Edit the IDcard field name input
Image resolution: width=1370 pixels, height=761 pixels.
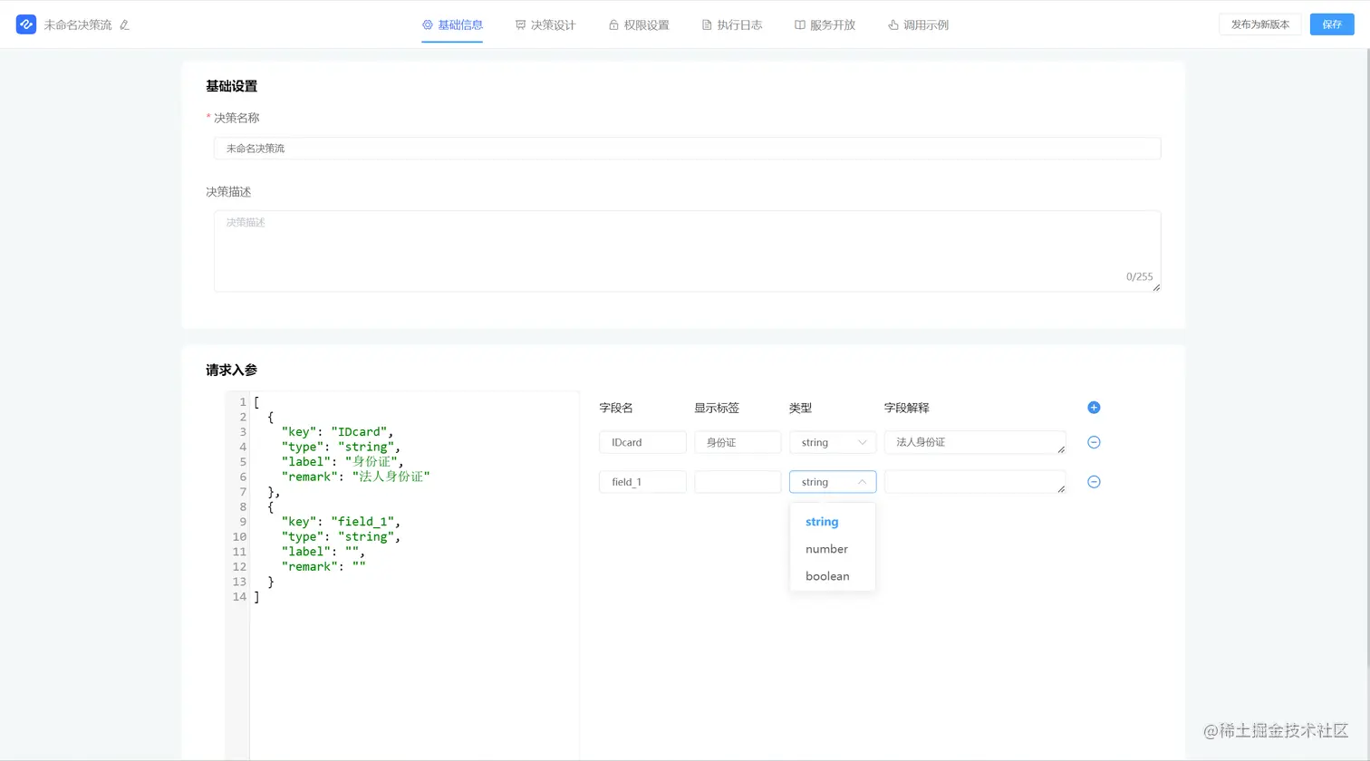point(642,442)
